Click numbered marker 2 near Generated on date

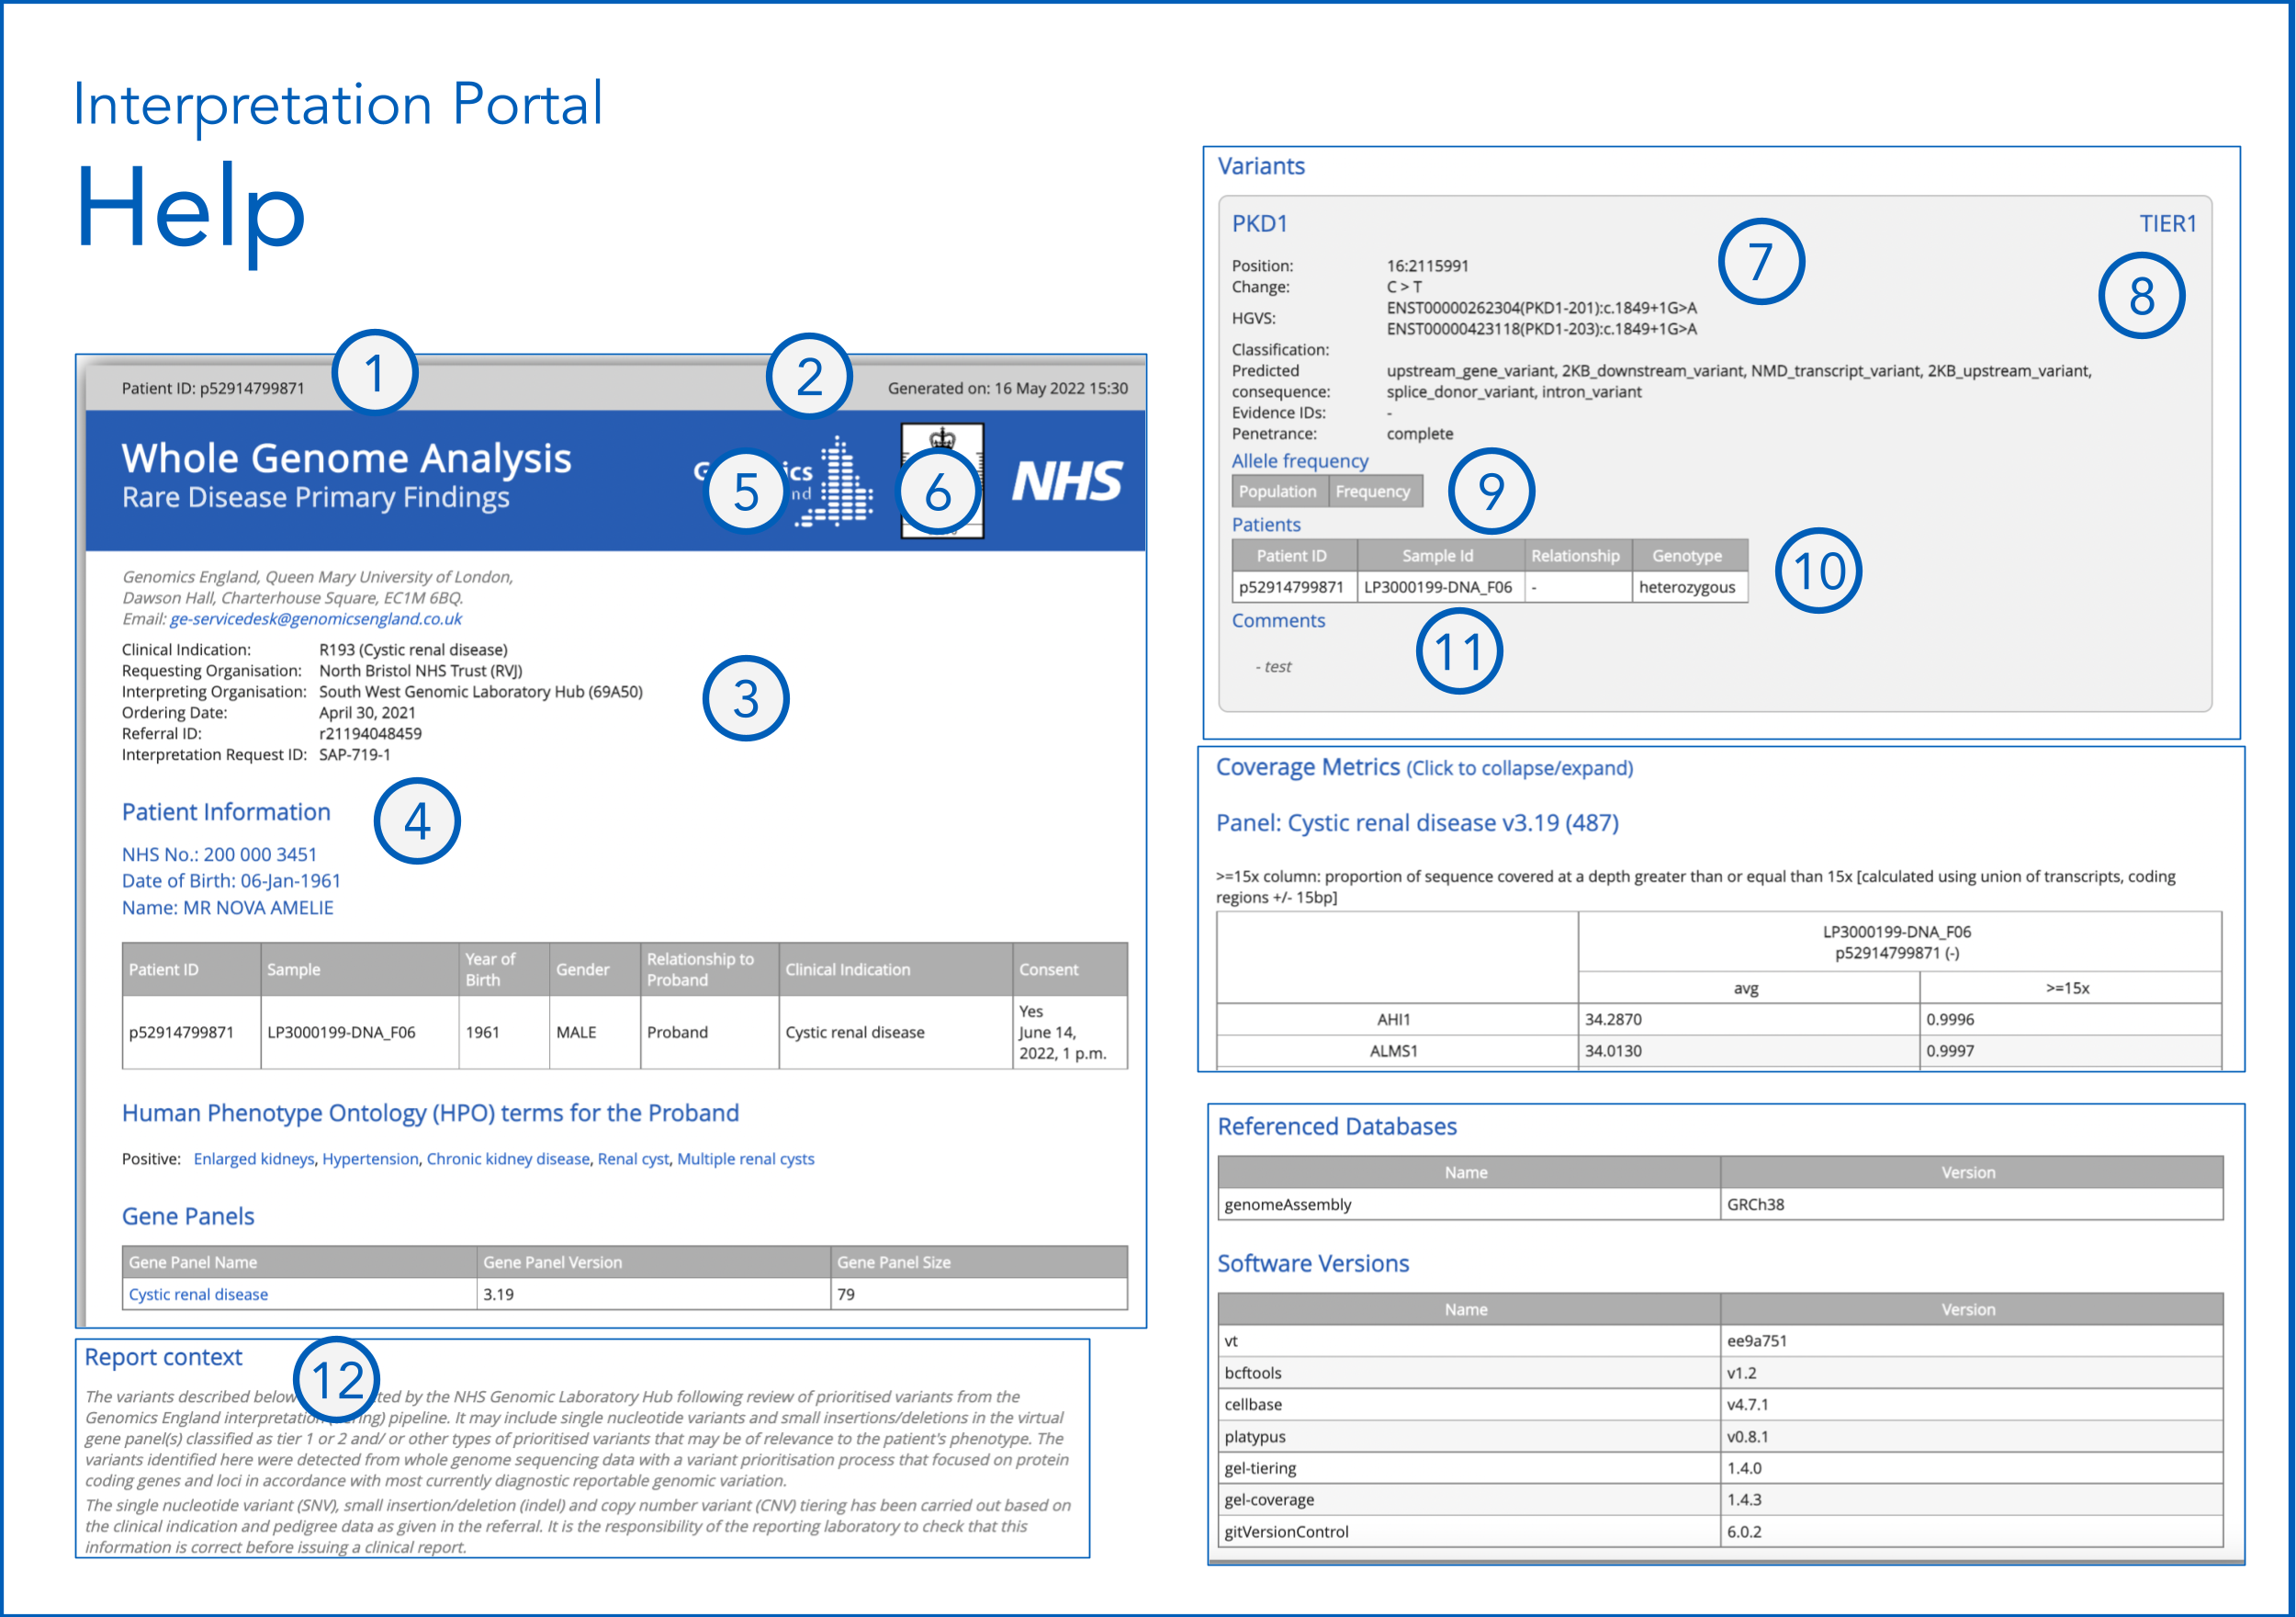click(809, 378)
